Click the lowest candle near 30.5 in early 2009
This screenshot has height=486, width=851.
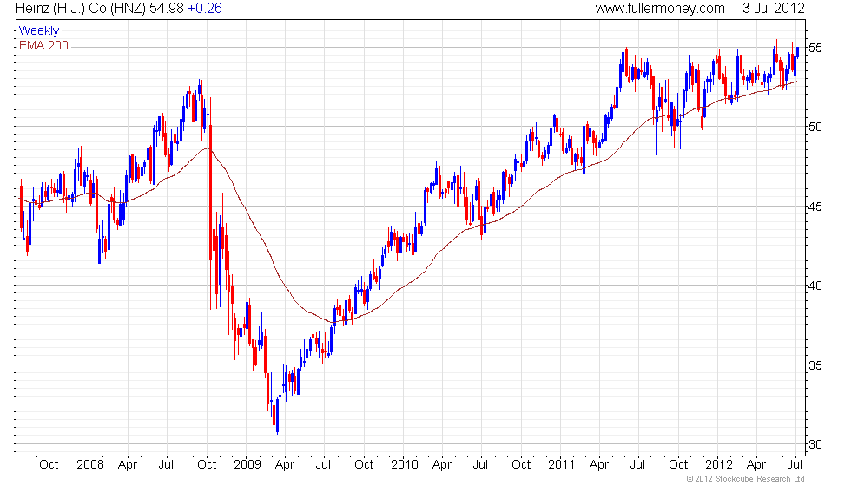tap(275, 417)
